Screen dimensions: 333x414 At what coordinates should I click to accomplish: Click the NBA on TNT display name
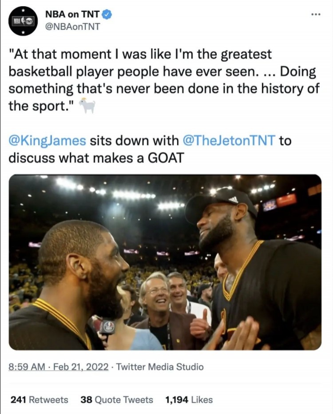pos(72,14)
